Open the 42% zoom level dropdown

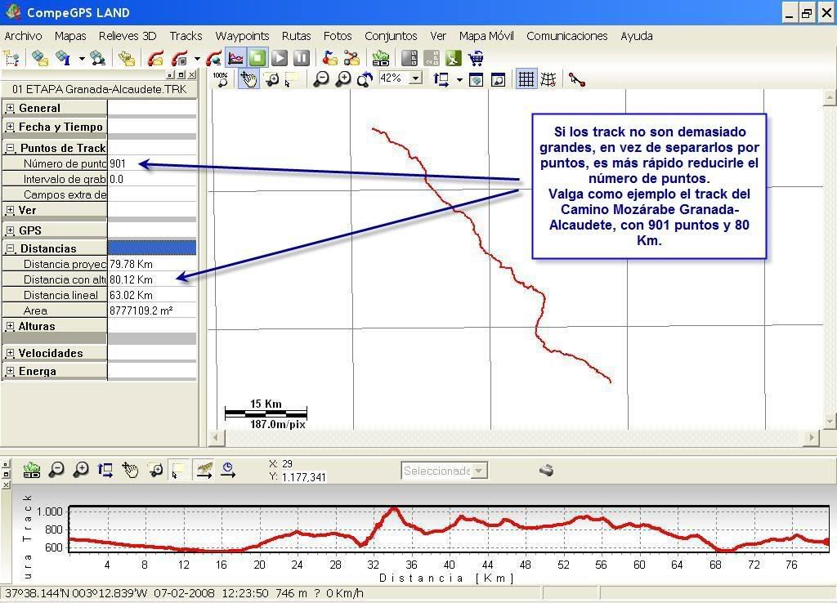click(415, 78)
